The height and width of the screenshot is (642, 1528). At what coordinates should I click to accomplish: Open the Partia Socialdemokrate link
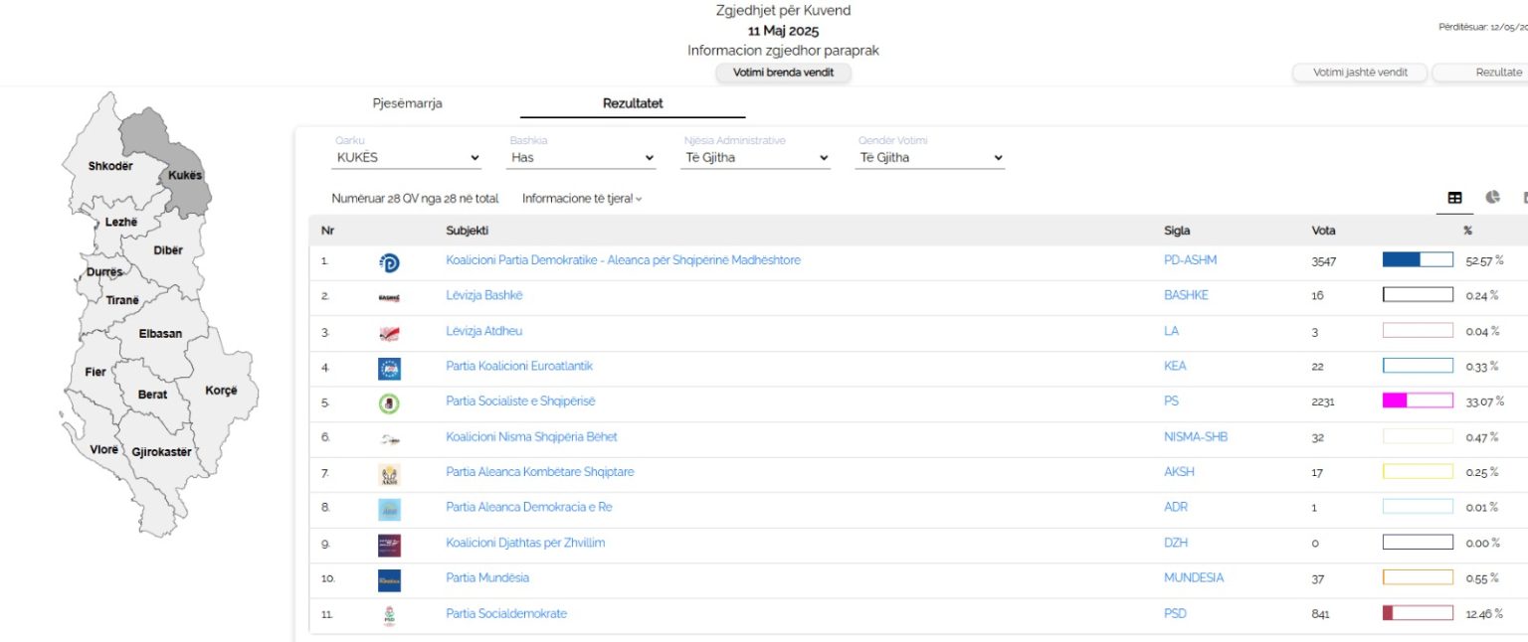(x=506, y=613)
